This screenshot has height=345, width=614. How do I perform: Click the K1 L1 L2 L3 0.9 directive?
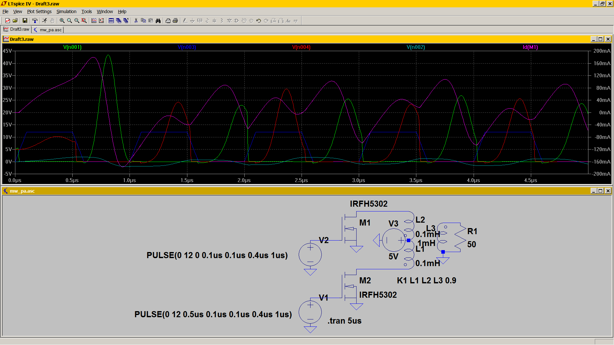pyautogui.click(x=426, y=280)
